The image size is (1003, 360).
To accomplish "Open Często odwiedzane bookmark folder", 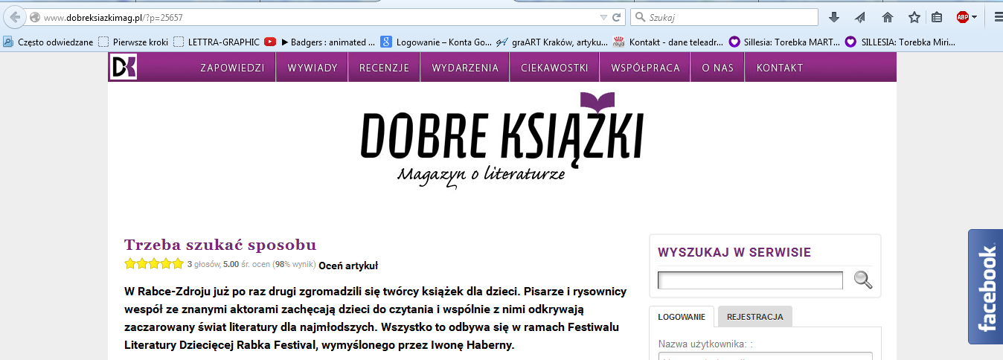I will coord(48,42).
